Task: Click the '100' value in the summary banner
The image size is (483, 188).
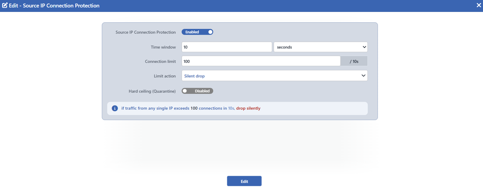Action: [194, 108]
